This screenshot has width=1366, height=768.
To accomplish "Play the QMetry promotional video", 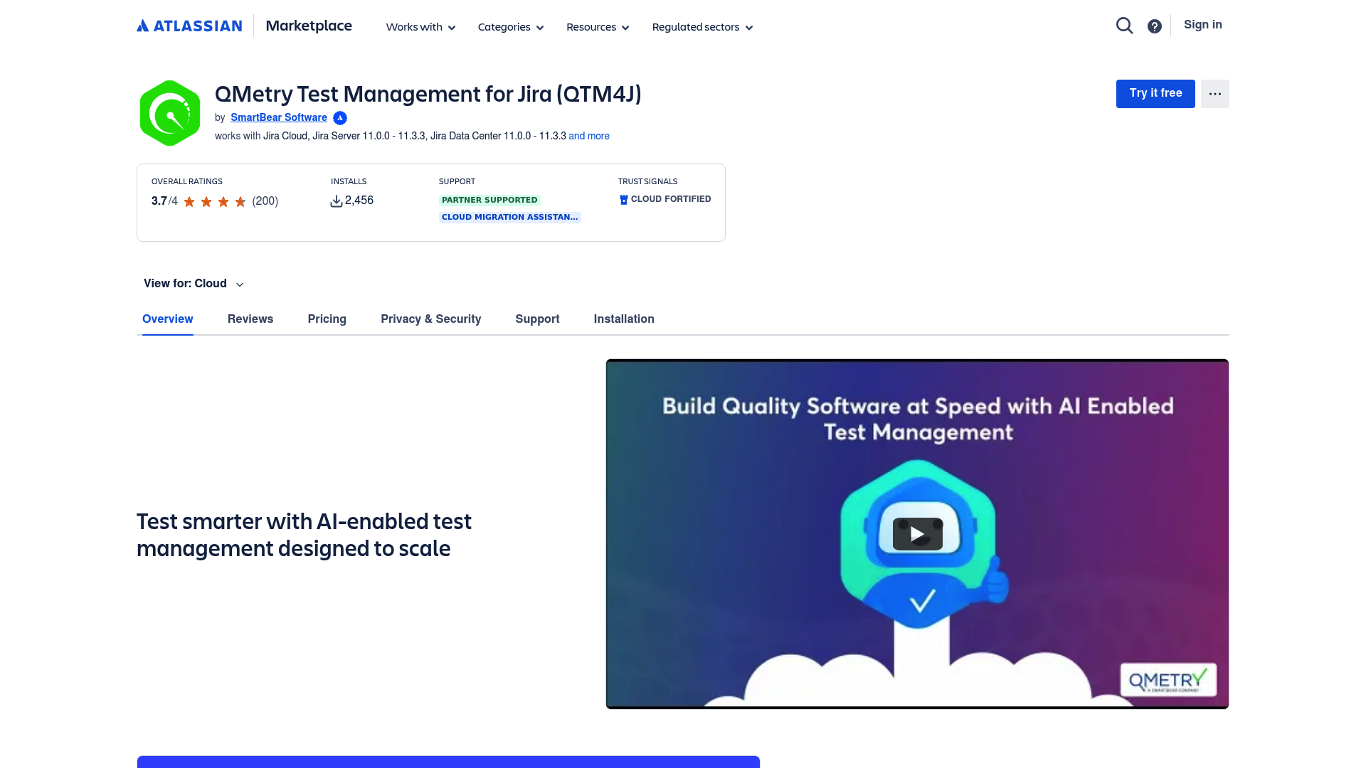I will point(917,533).
